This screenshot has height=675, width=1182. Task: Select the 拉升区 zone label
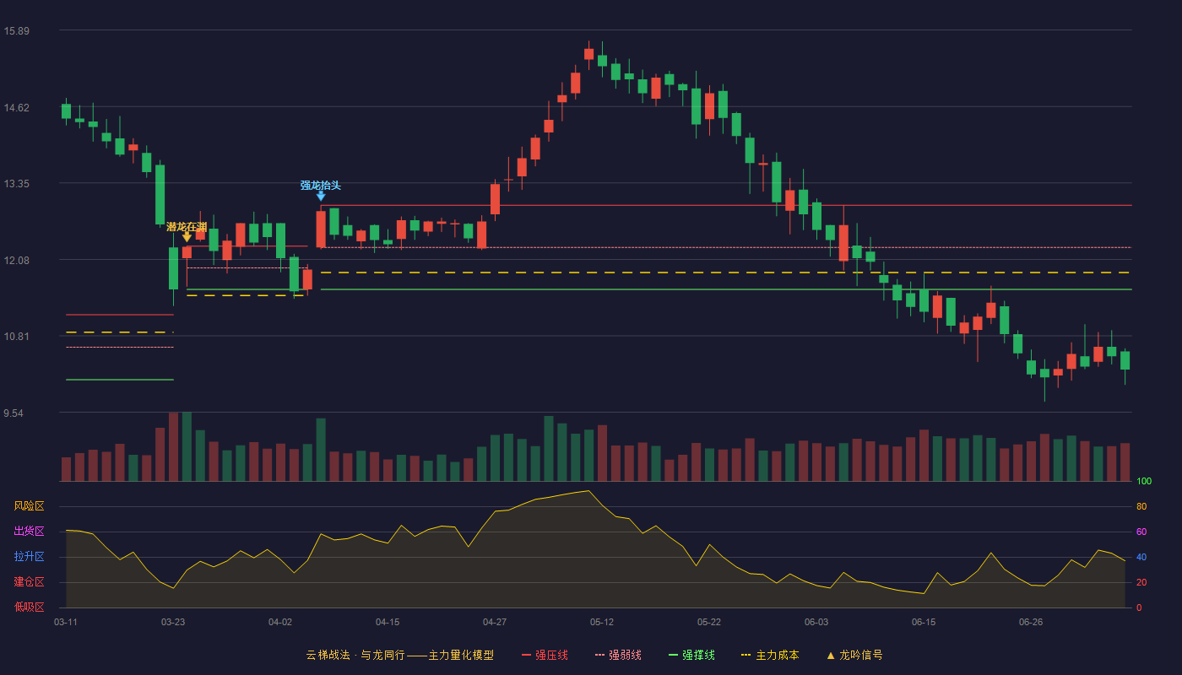pos(29,557)
